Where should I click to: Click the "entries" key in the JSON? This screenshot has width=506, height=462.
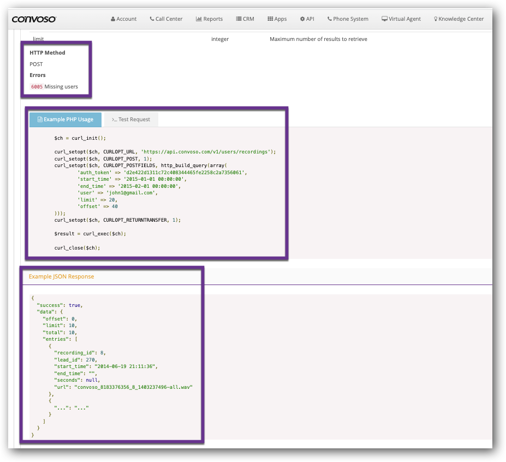(x=56, y=339)
